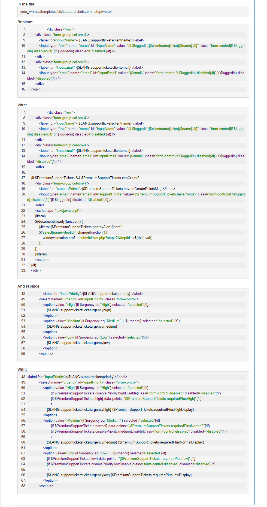Click the 'In the file:' heading
This screenshot has height=507, width=267.
click(x=26, y=4)
